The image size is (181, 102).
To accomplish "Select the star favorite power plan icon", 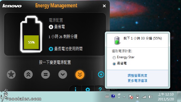I will 11,75.
